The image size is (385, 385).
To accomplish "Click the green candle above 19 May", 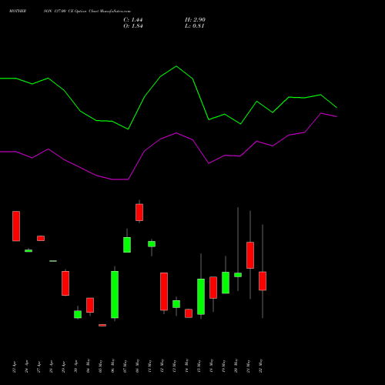I will click(x=226, y=283).
